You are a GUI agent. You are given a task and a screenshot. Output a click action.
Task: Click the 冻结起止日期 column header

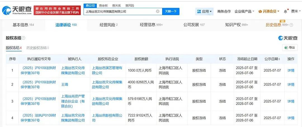pos(247,59)
